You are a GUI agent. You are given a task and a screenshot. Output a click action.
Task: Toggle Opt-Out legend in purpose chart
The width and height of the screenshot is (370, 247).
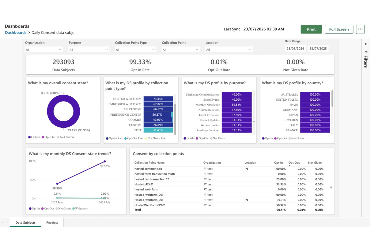(202, 138)
